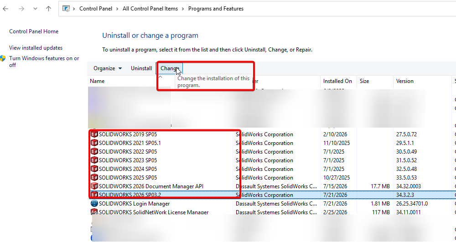Click version 32.5.0.48 cell
456x242 pixels.
pyautogui.click(x=406, y=169)
